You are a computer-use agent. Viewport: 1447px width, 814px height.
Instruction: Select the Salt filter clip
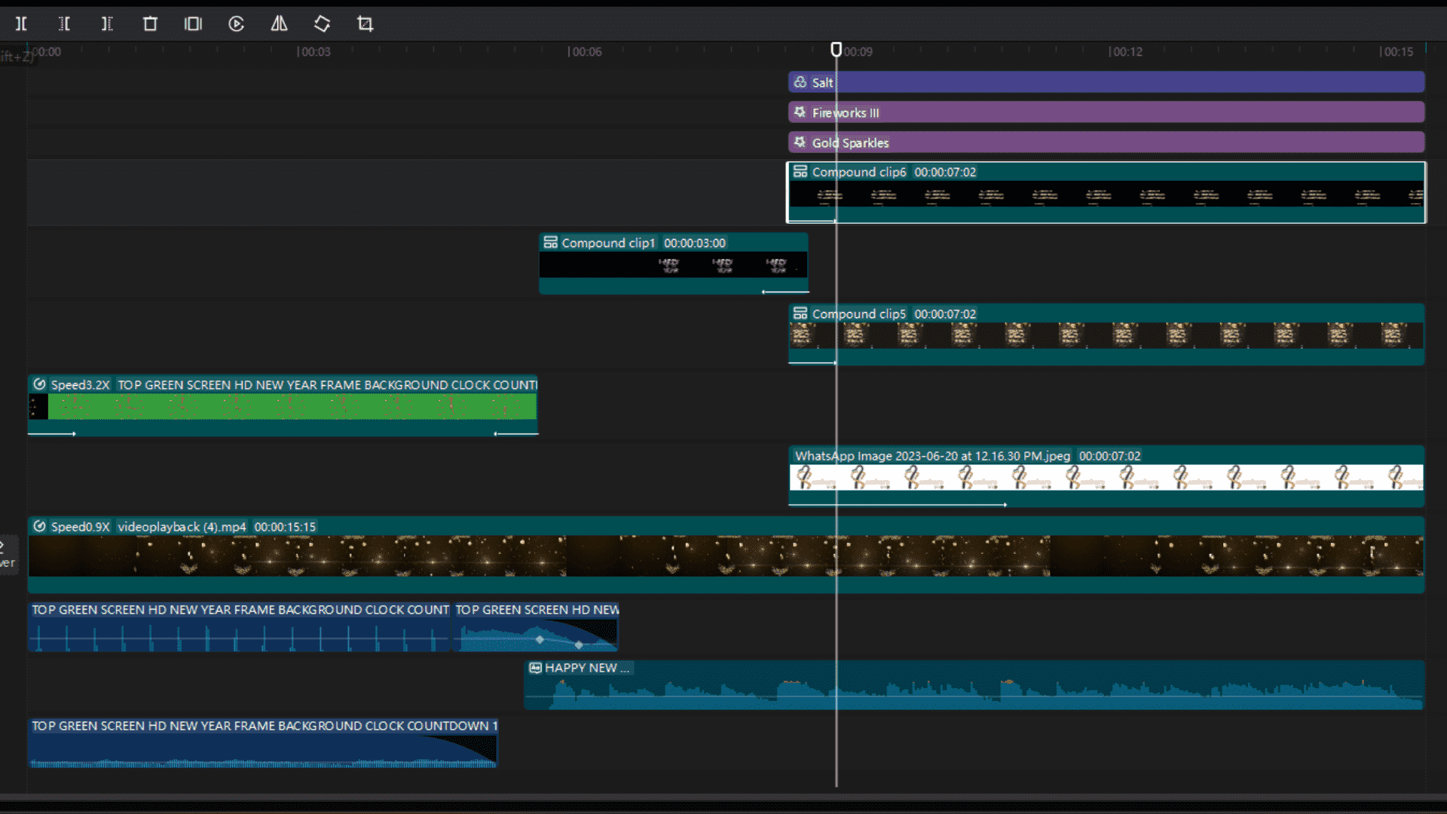(1106, 82)
